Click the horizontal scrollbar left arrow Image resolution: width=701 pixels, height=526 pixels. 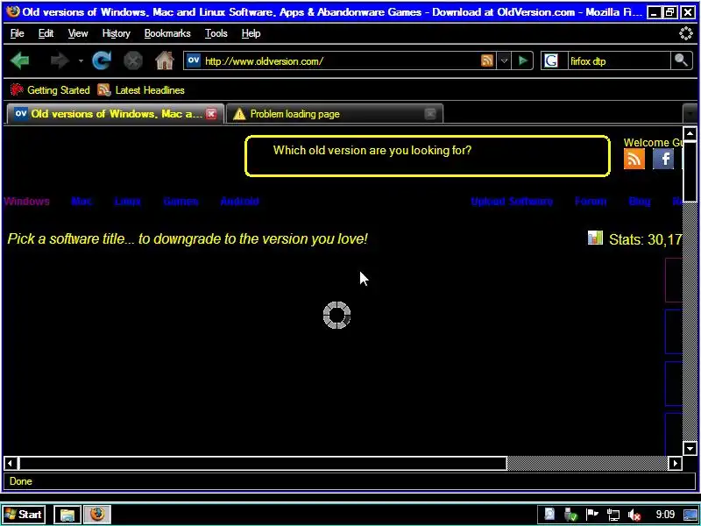(x=11, y=464)
